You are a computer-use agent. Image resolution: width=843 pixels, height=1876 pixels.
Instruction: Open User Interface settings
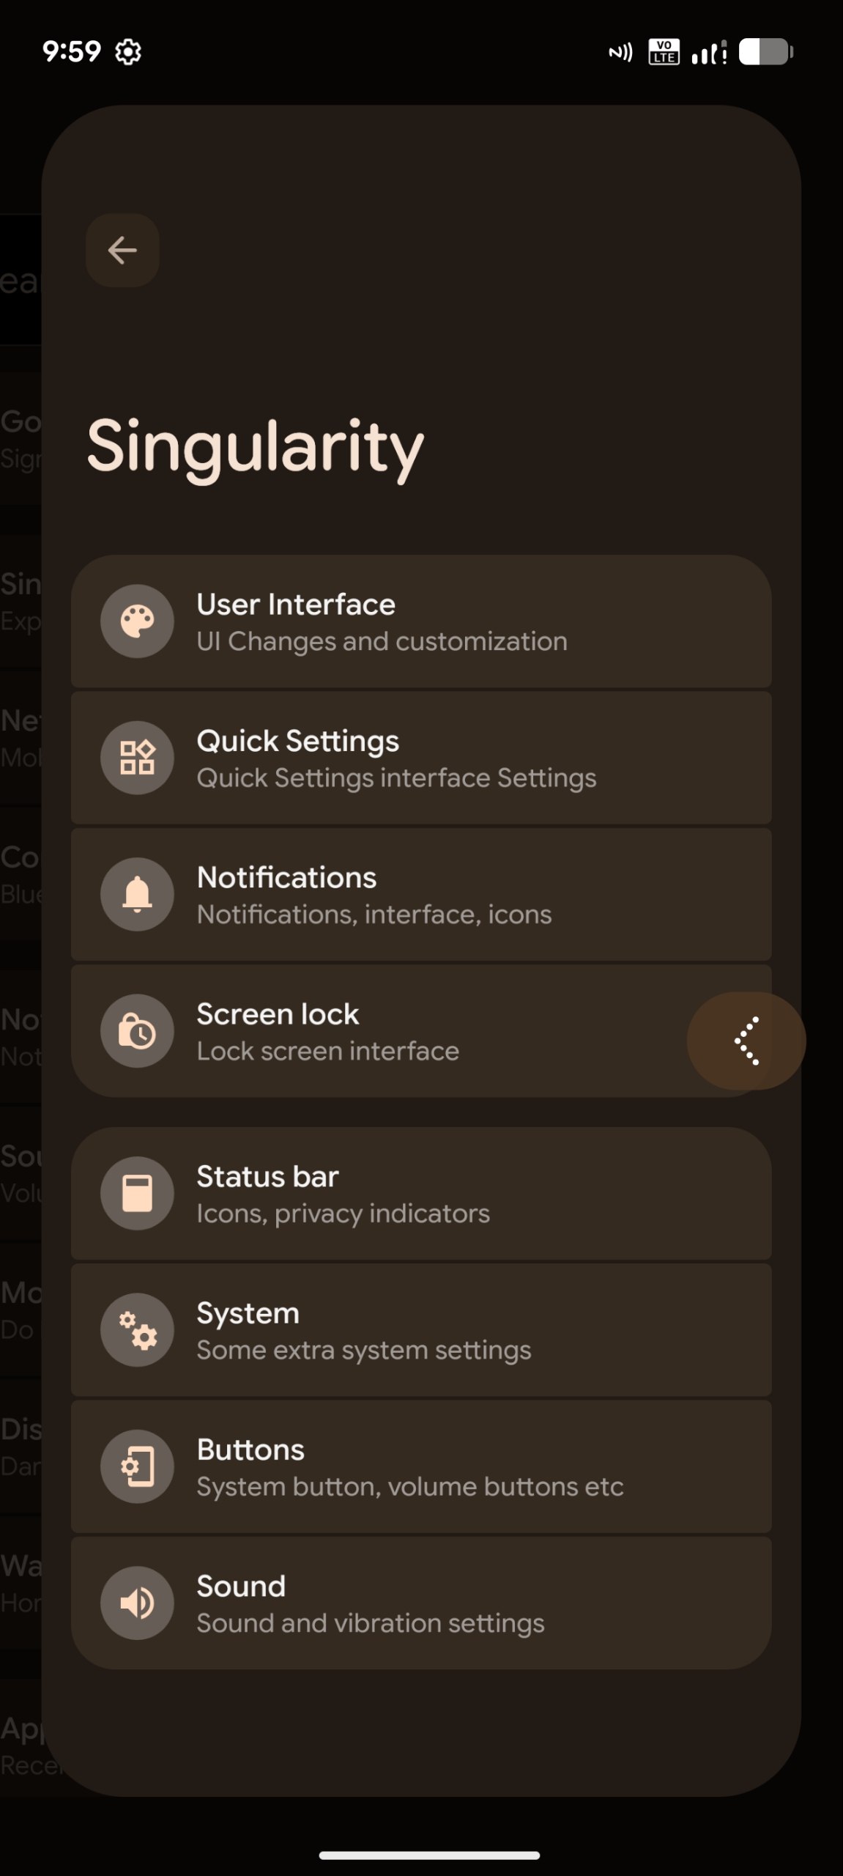pos(421,621)
